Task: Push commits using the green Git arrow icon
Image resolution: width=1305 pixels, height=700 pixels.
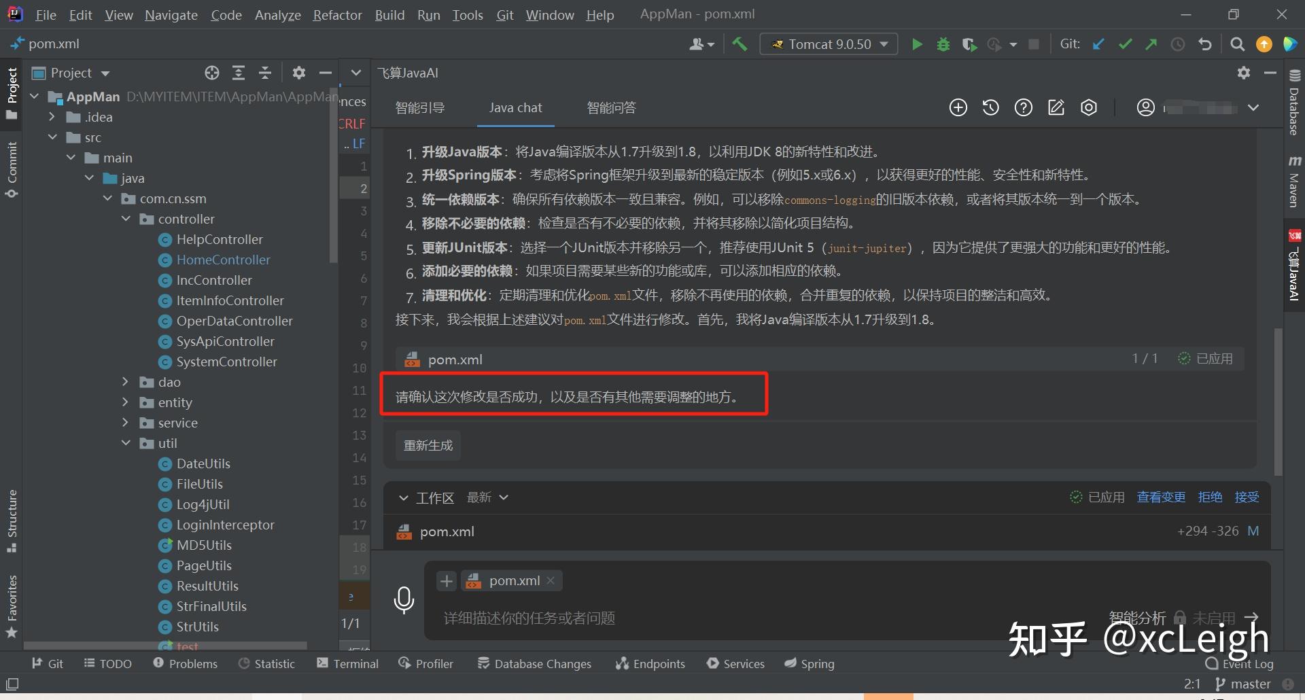Action: coord(1151,43)
